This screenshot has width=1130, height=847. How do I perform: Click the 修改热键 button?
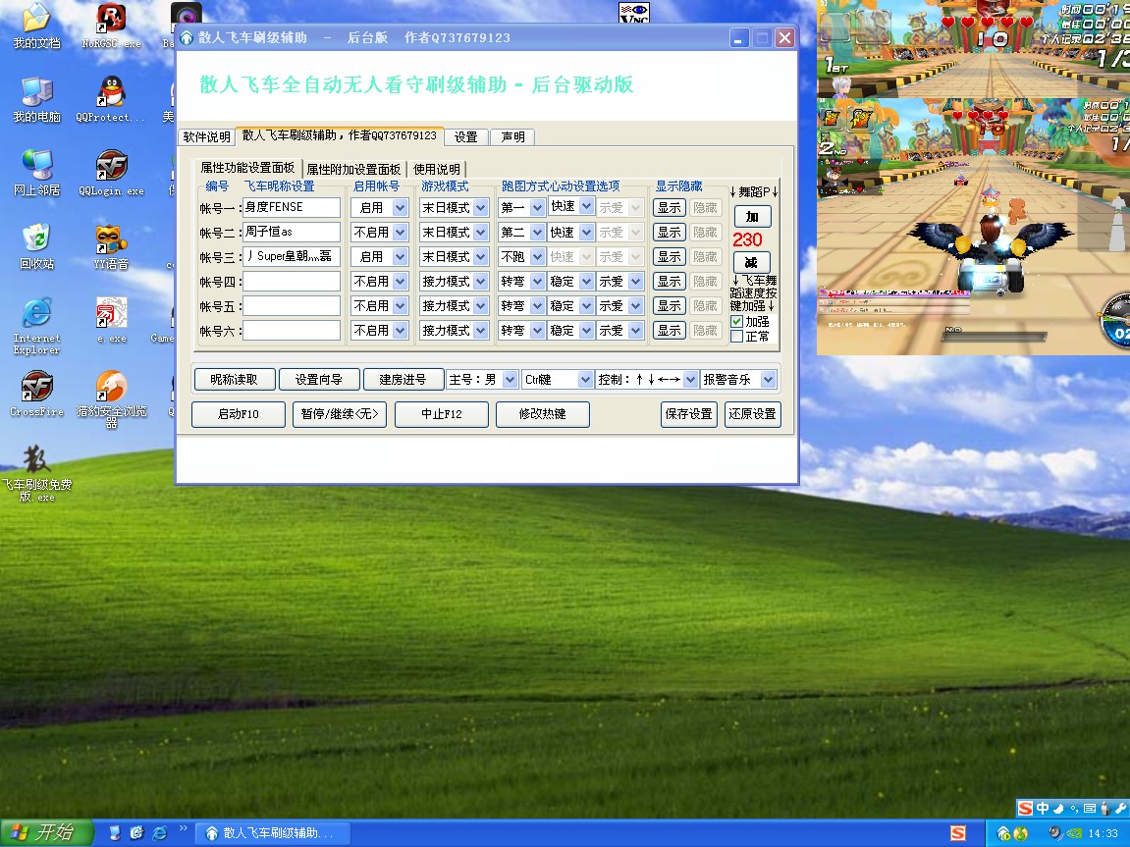tap(543, 414)
